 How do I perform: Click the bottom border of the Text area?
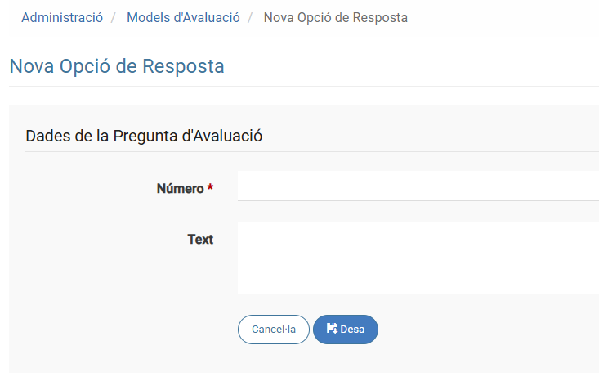pyautogui.click(x=418, y=294)
